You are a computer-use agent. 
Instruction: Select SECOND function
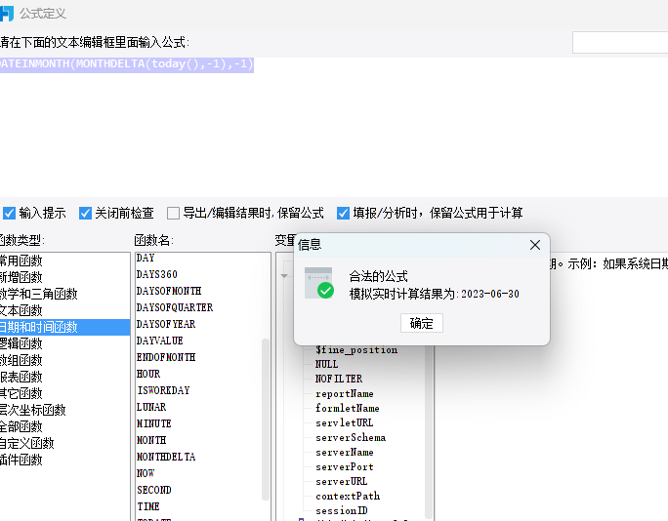[x=153, y=491]
